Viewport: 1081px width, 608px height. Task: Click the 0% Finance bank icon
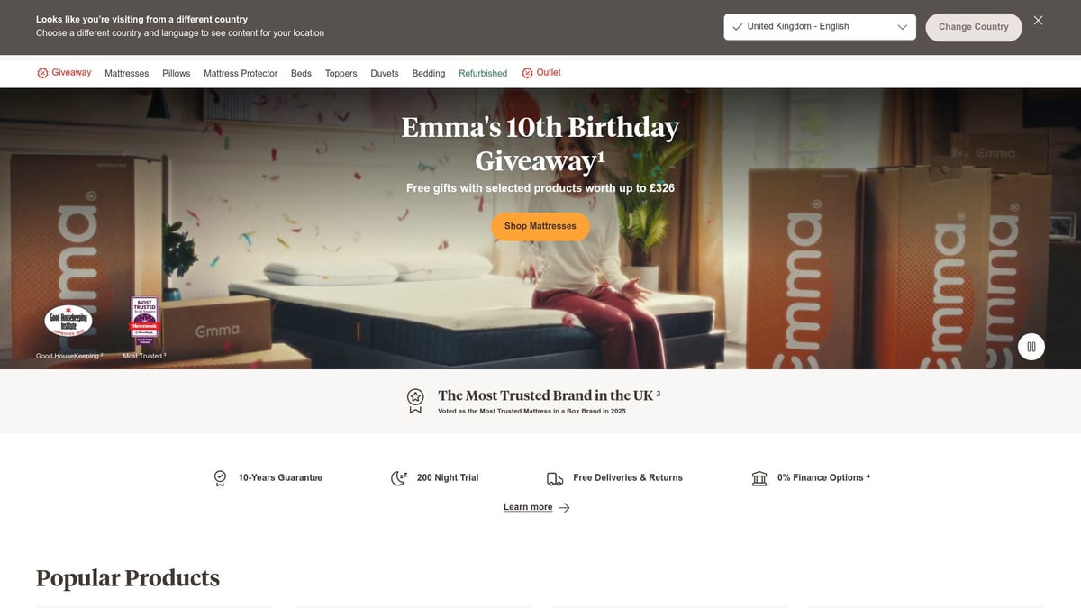pyautogui.click(x=759, y=478)
